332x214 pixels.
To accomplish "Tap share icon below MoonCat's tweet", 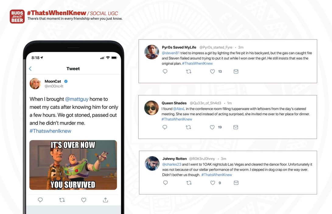I will [x=106, y=200].
